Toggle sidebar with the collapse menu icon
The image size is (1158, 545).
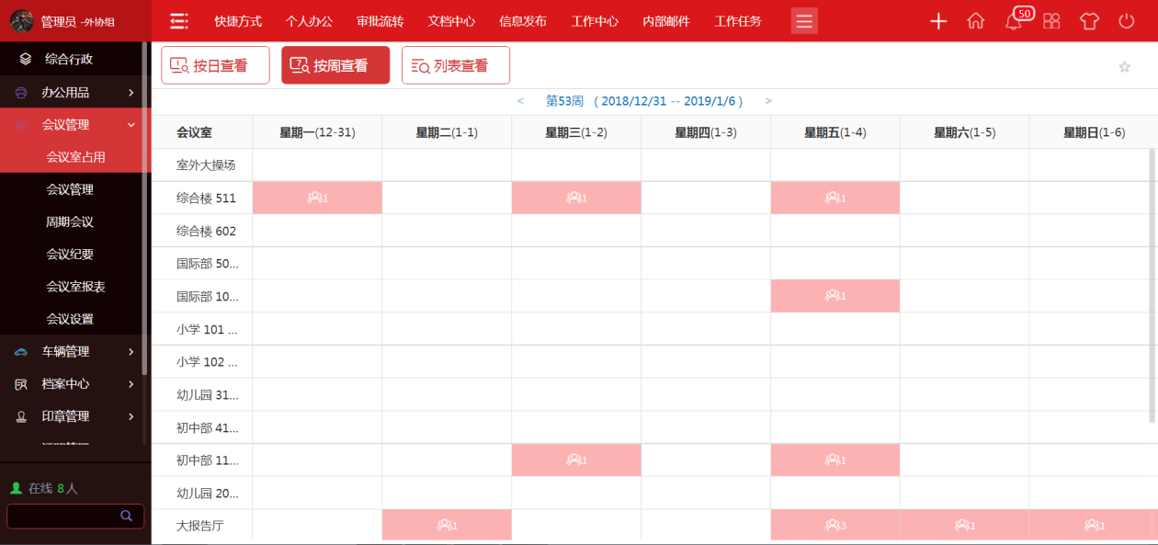(179, 21)
